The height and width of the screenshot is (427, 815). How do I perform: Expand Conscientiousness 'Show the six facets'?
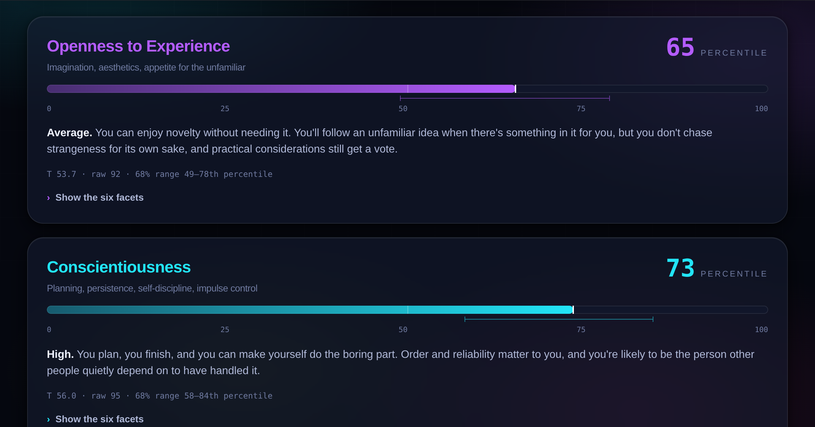click(95, 419)
